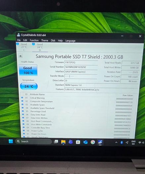Click the Power On Hours value
The width and height of the screenshot is (145, 174).
tap(129, 81)
